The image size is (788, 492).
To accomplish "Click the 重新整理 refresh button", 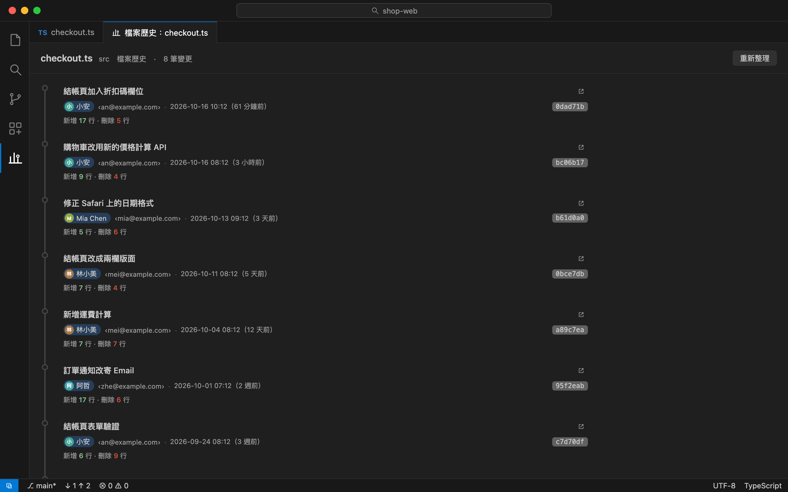I will [754, 58].
